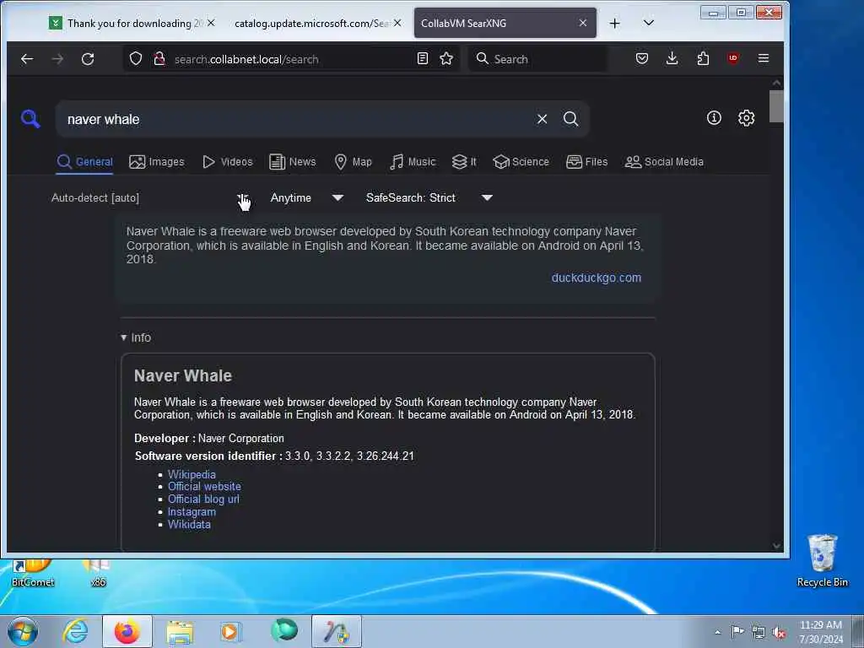Open the BitComet desktop shortcut
The width and height of the screenshot is (864, 648).
tap(33, 573)
